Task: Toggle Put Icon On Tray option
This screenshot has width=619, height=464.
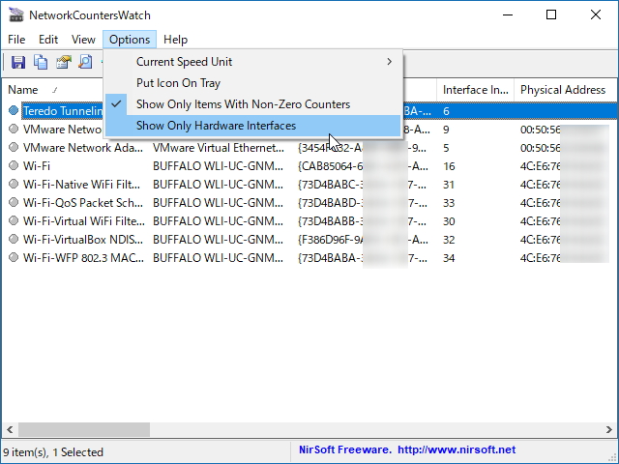Action: (x=253, y=83)
